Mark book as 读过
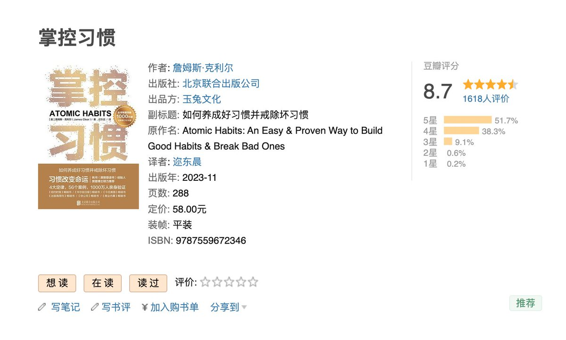The height and width of the screenshot is (340, 566). point(148,283)
